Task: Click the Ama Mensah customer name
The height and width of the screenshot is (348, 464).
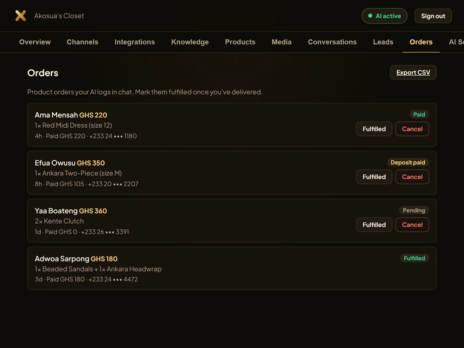Action: click(56, 115)
